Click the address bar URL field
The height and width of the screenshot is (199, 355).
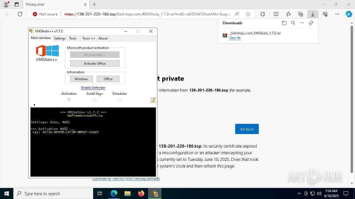148,14
